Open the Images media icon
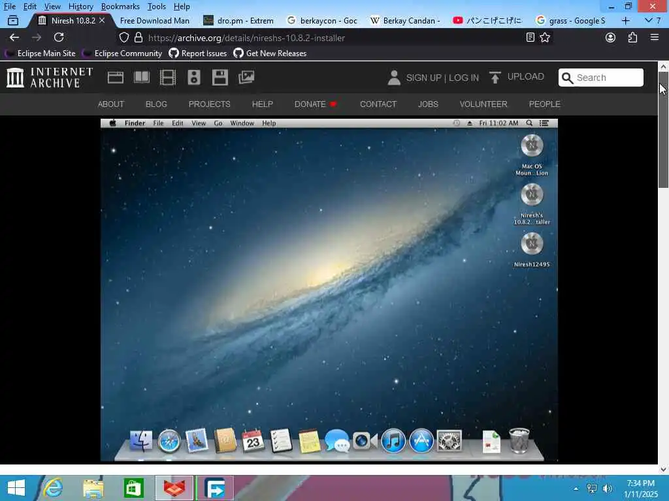Screen dimensions: 669x501 tap(246, 78)
